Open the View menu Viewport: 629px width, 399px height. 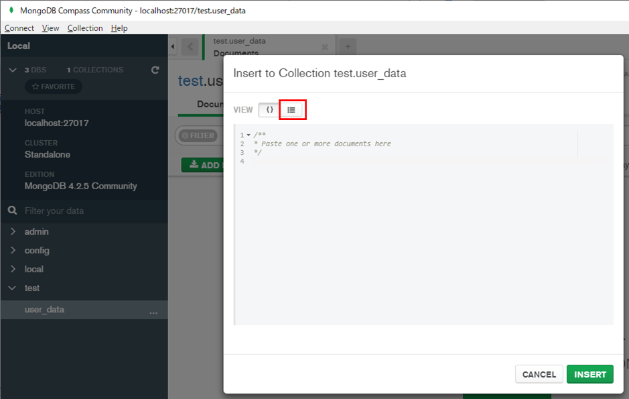point(50,28)
